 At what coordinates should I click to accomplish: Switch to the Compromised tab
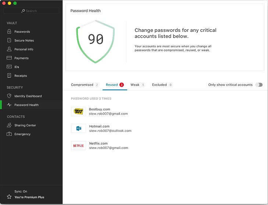[x=85, y=85]
